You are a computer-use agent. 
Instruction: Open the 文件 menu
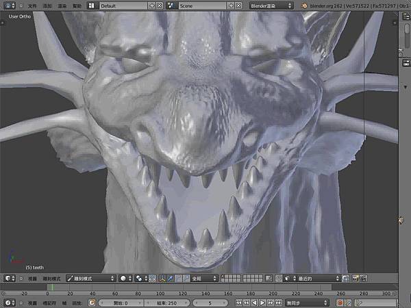[32, 5]
